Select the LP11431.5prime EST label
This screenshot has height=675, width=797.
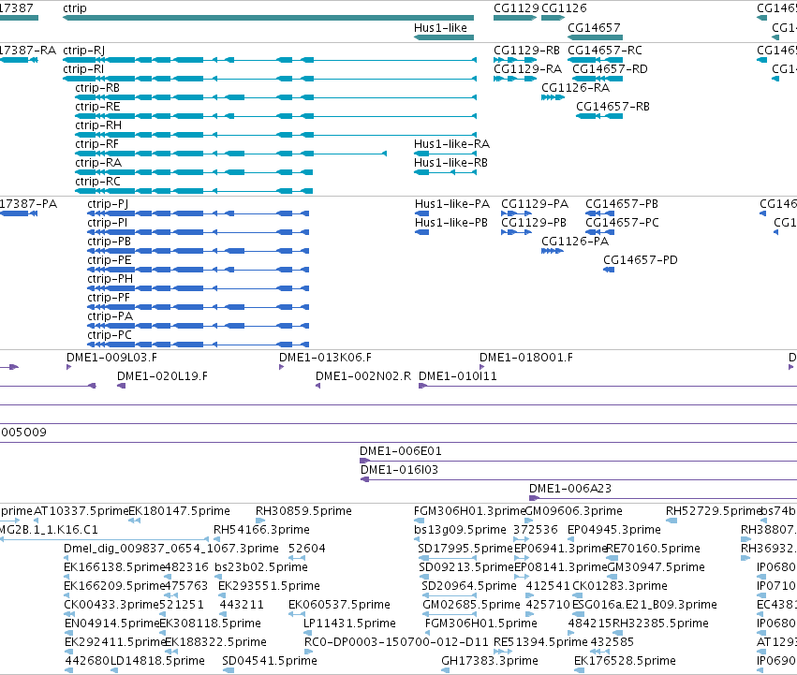tap(349, 624)
